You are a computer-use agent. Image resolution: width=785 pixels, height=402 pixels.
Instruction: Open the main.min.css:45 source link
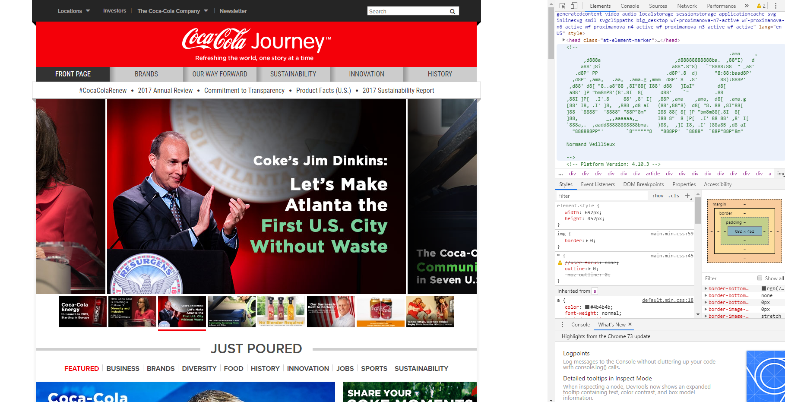pos(672,256)
